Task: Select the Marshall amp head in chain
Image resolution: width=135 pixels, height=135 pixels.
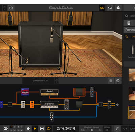Action: click(49, 92)
